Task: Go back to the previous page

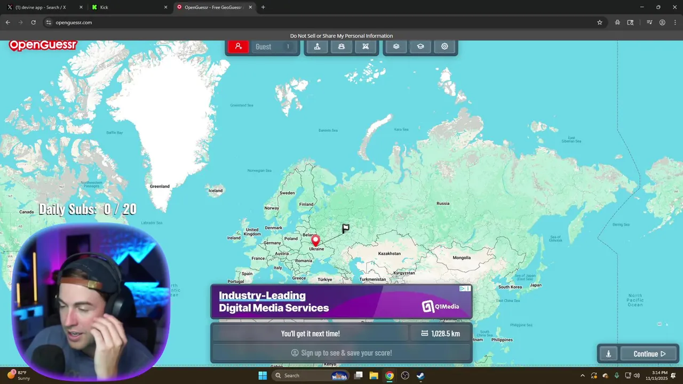Action: click(x=8, y=22)
